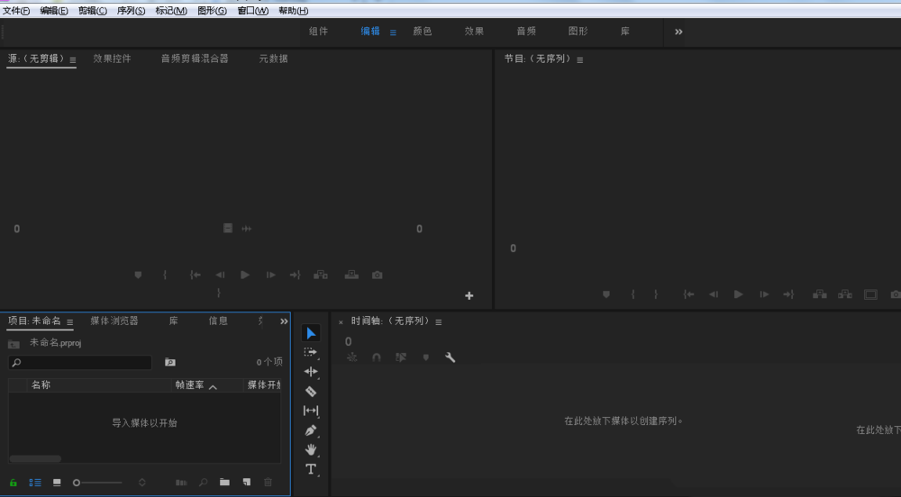Adjust the project thumbnail zoom slider
The width and height of the screenshot is (901, 497).
(x=77, y=483)
